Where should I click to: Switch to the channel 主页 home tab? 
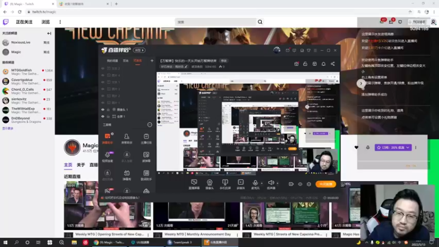[68, 165]
